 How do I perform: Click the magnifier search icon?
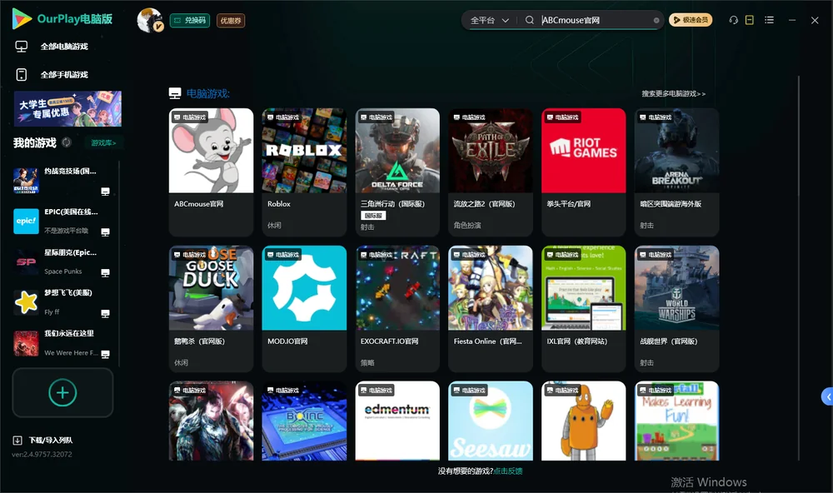529,20
